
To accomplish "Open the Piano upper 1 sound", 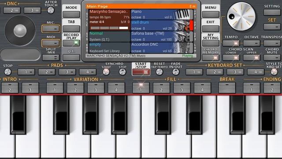I will 162,14.
